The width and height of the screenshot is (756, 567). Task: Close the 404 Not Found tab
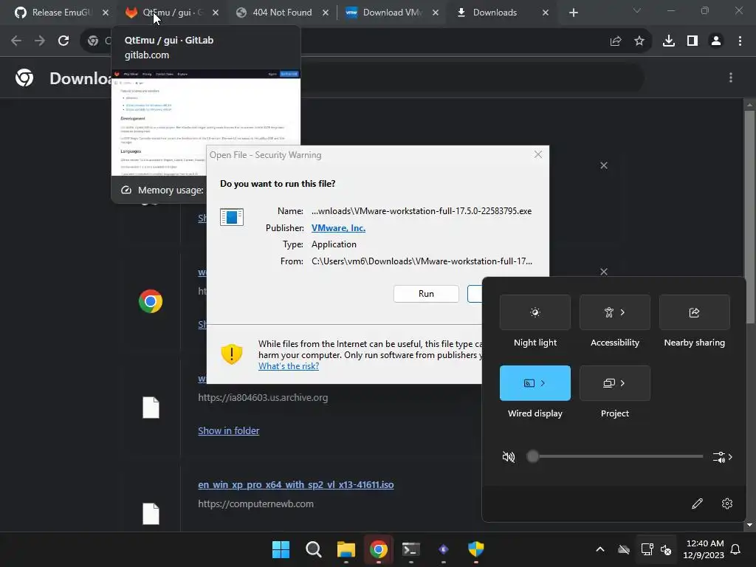pos(326,13)
